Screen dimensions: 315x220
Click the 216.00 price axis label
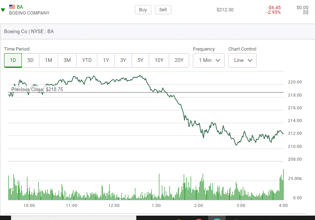coord(295,108)
